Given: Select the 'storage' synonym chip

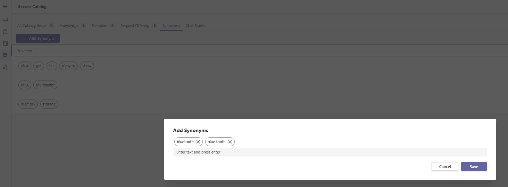Looking at the screenshot, I should coord(49,104).
